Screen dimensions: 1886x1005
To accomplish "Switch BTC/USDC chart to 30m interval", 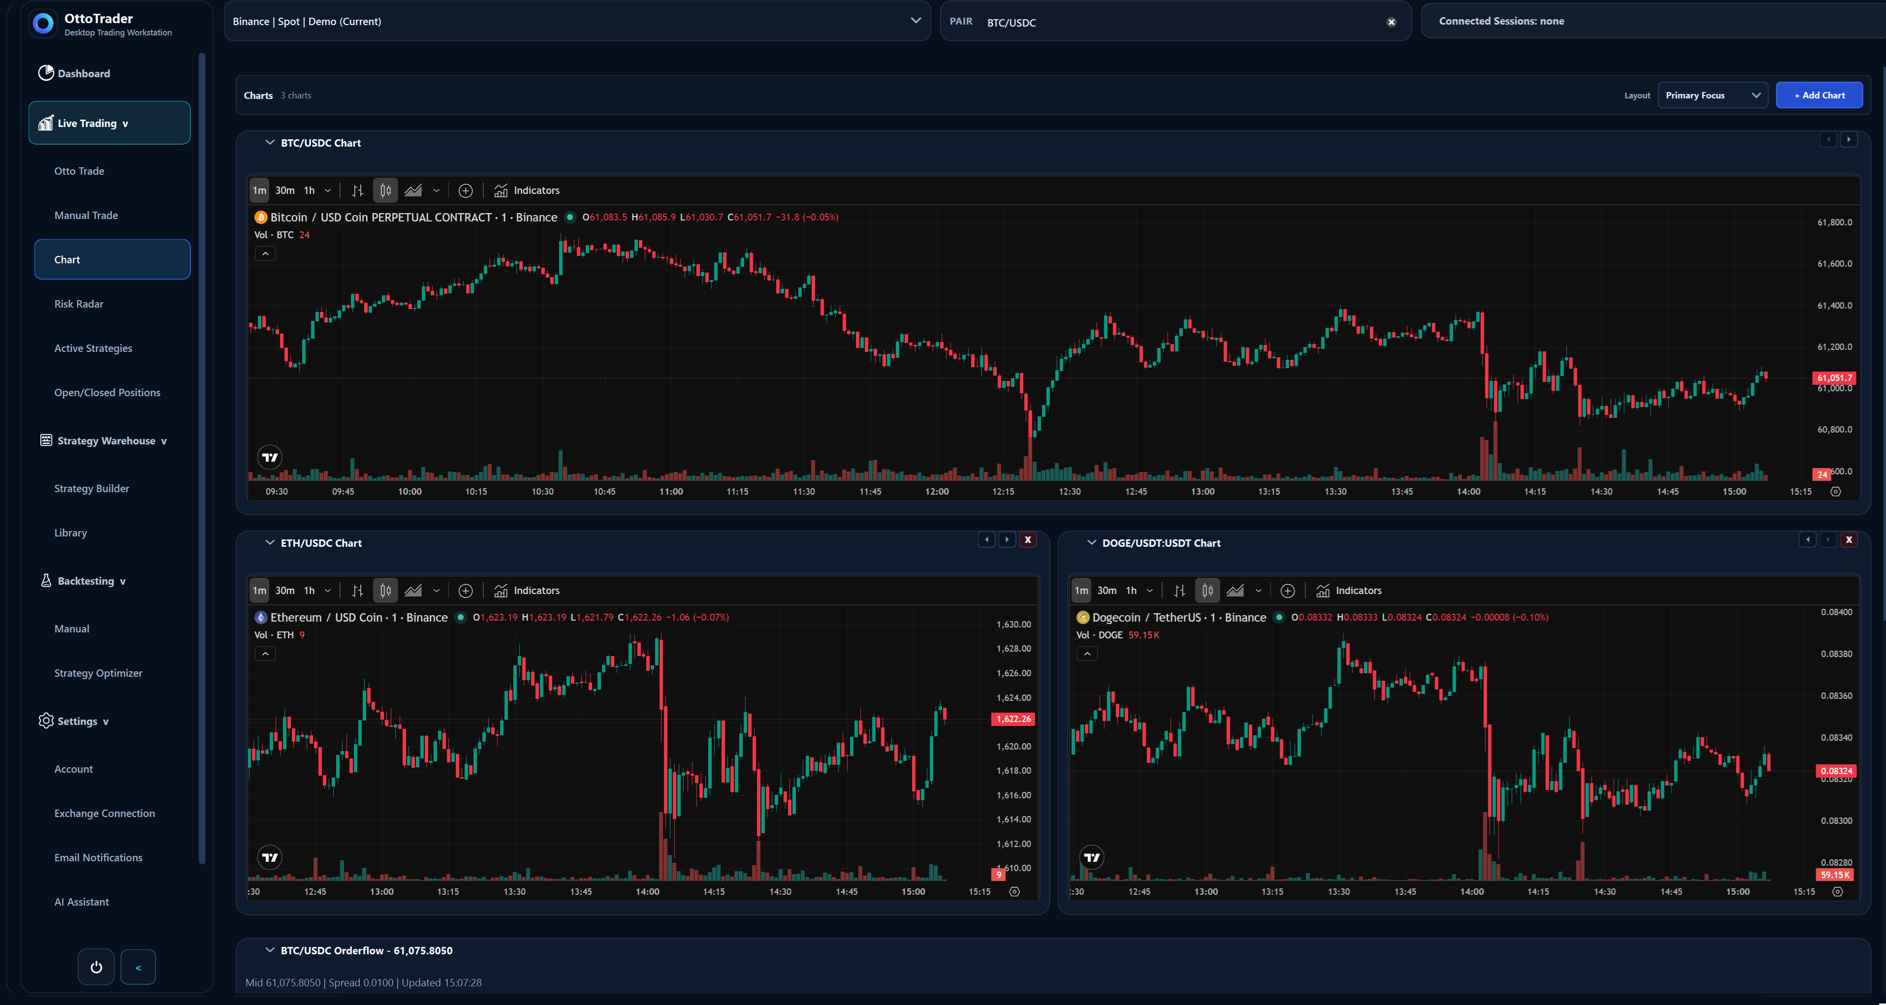I will [285, 190].
